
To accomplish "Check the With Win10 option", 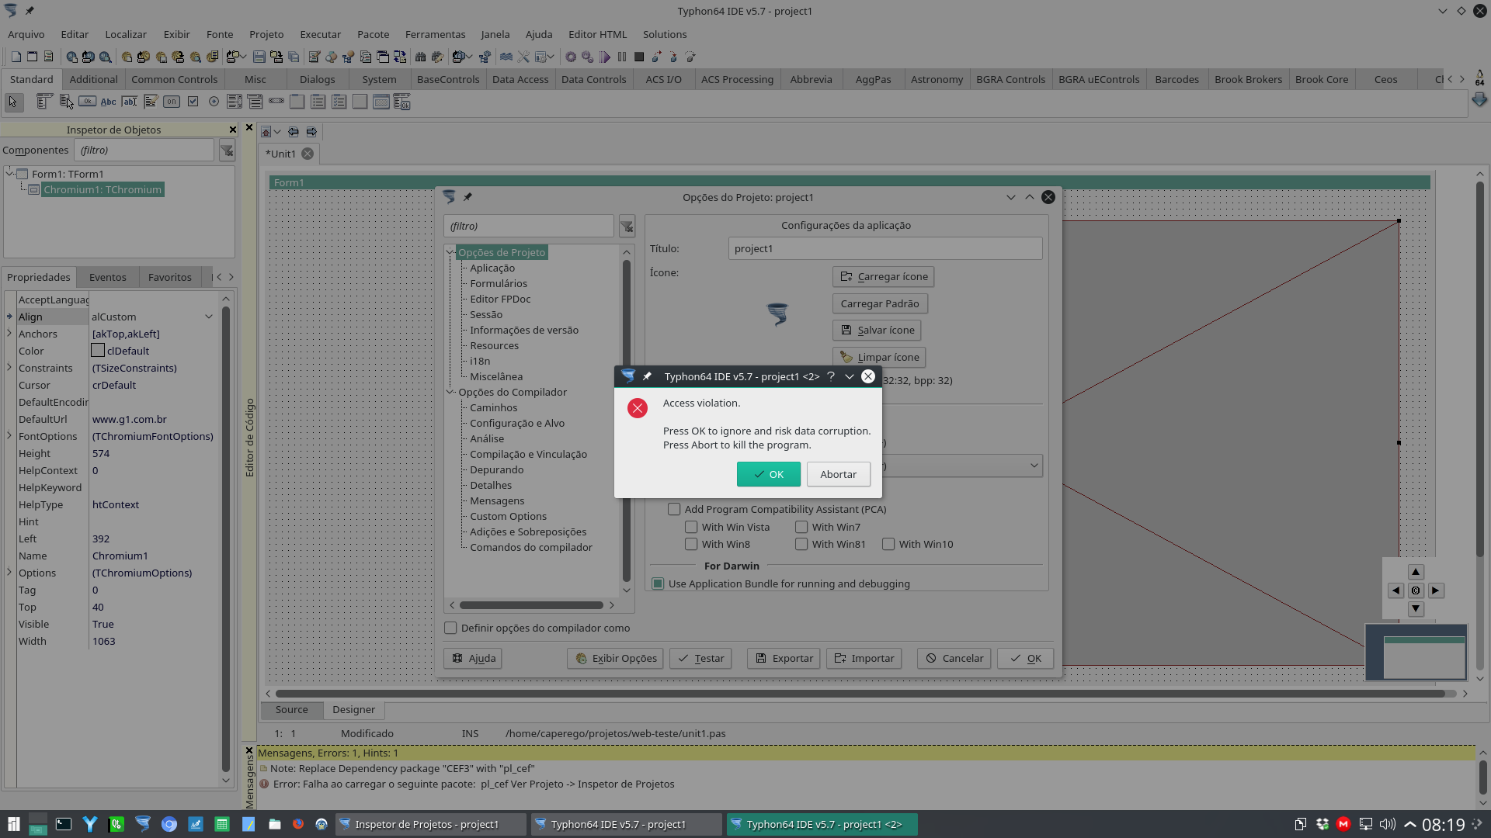I will [x=888, y=544].
